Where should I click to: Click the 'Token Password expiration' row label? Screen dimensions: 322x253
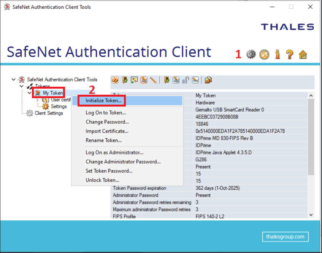[x=140, y=188]
